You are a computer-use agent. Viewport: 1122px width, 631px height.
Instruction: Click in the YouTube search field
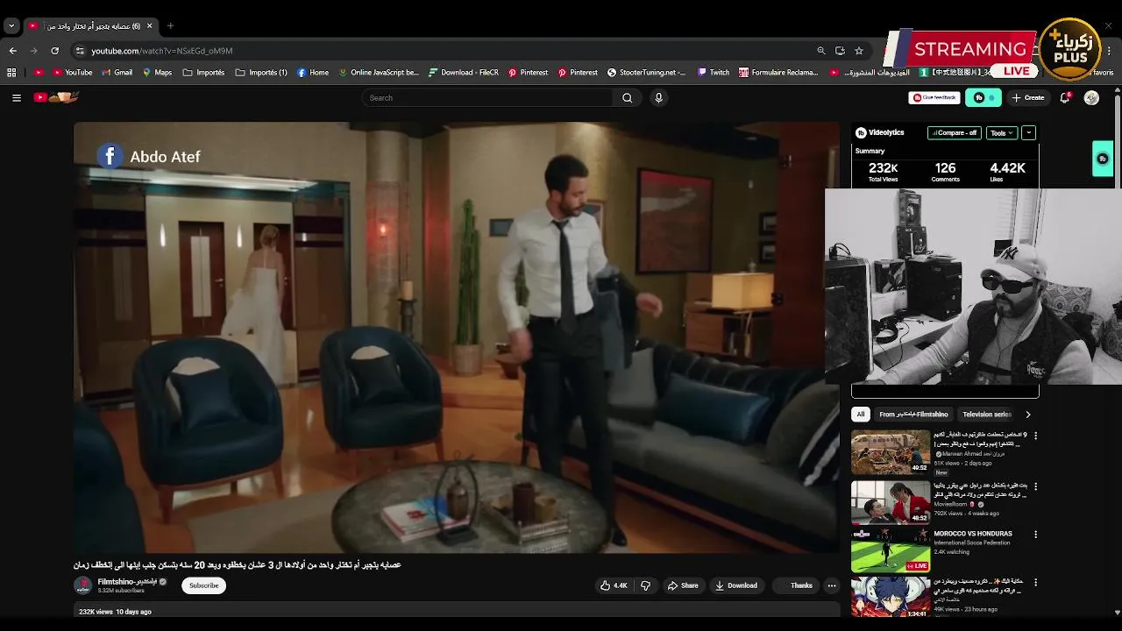tap(487, 98)
